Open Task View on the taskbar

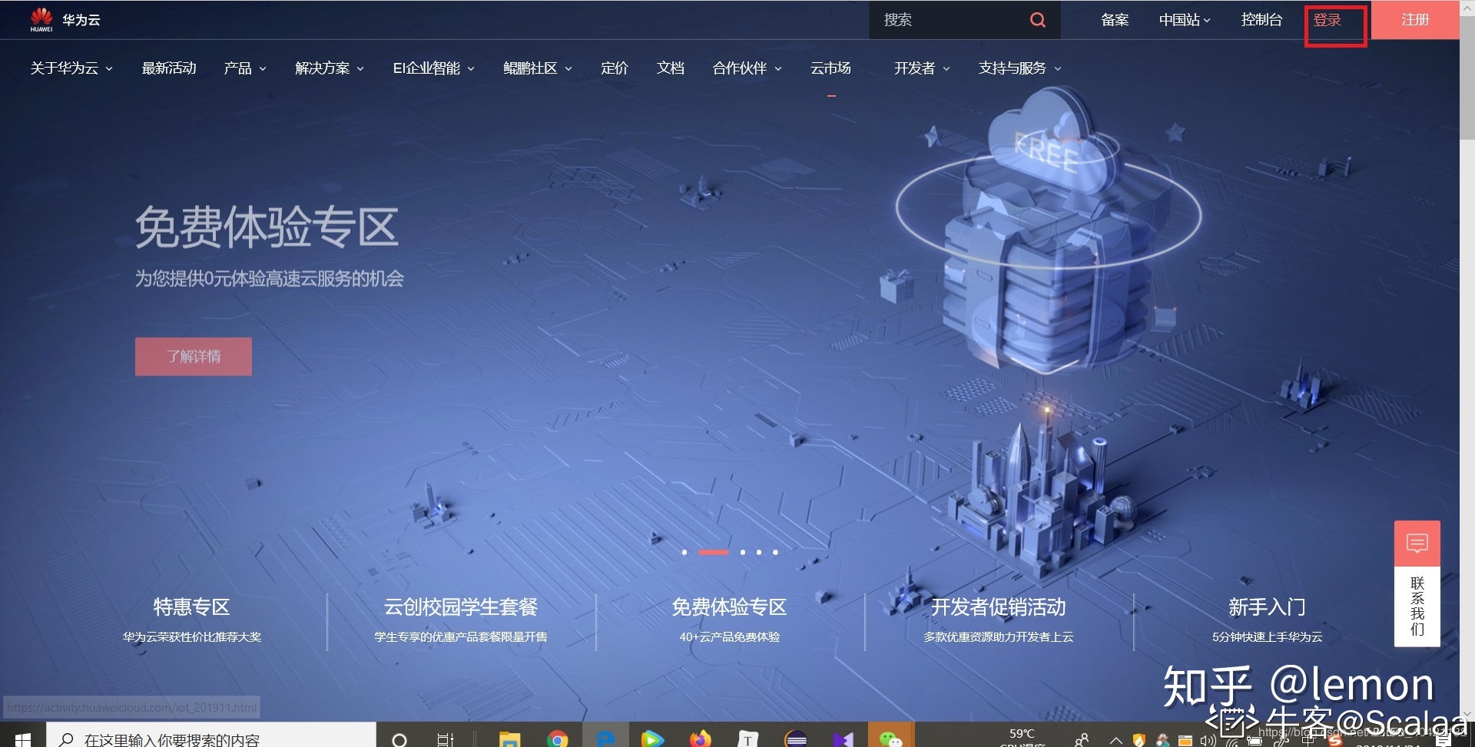[x=446, y=739]
